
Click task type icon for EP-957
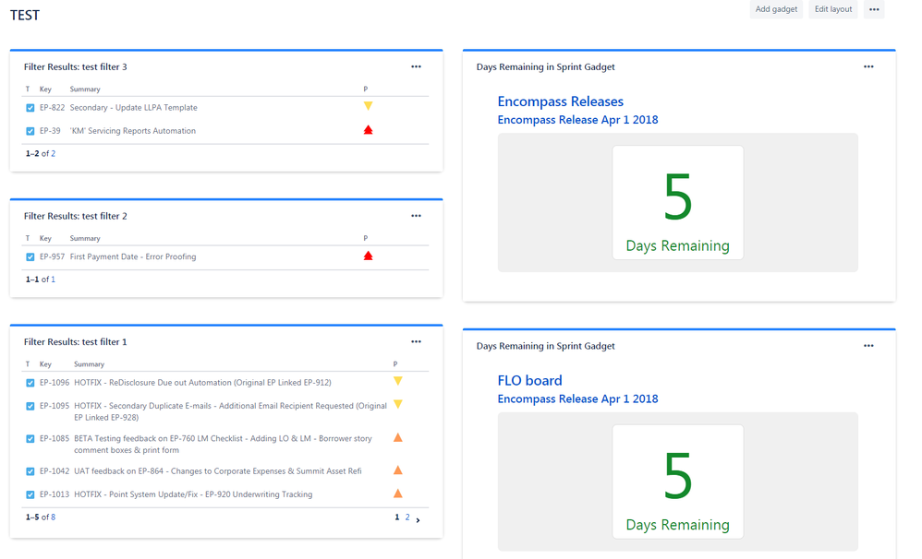tap(30, 256)
